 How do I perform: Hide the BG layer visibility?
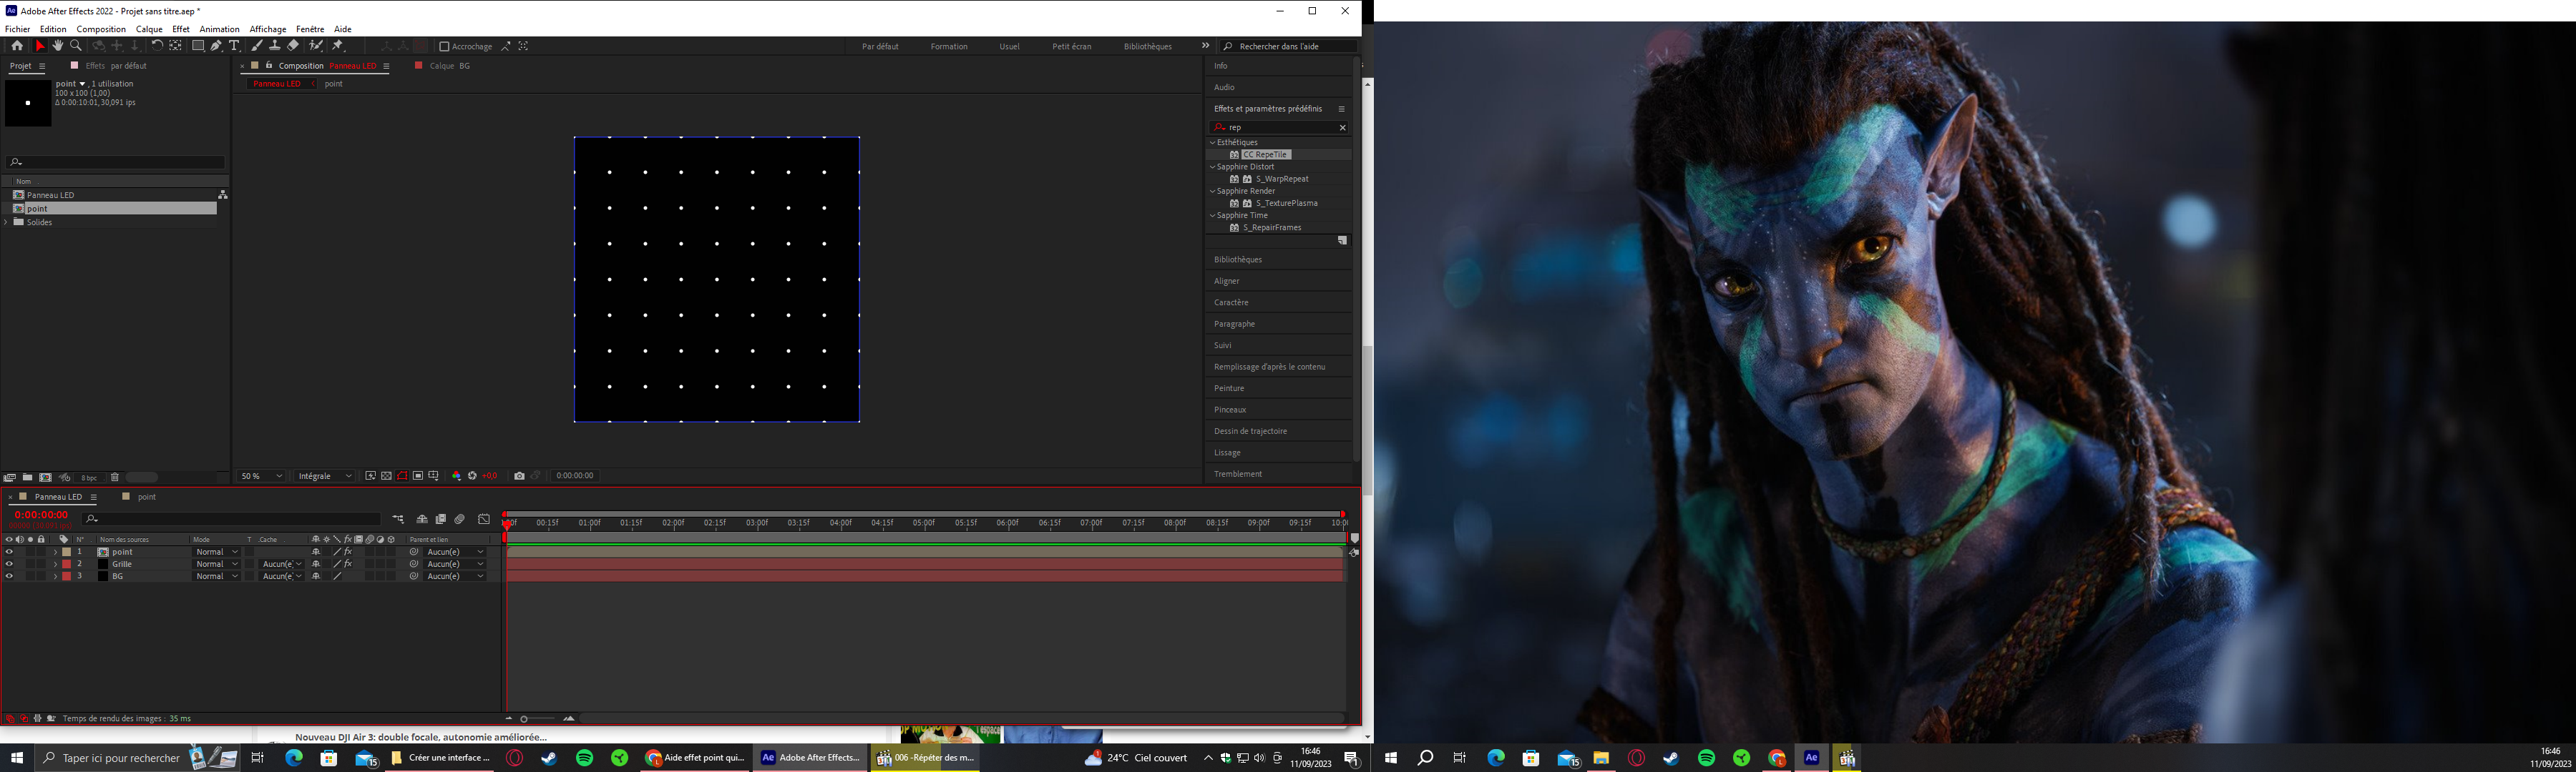coord(9,576)
